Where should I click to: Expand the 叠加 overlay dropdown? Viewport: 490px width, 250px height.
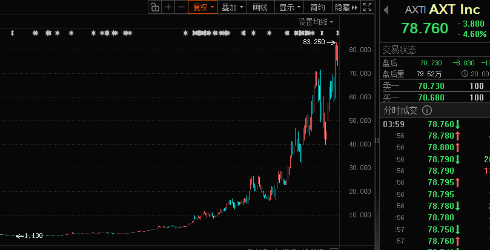click(233, 7)
